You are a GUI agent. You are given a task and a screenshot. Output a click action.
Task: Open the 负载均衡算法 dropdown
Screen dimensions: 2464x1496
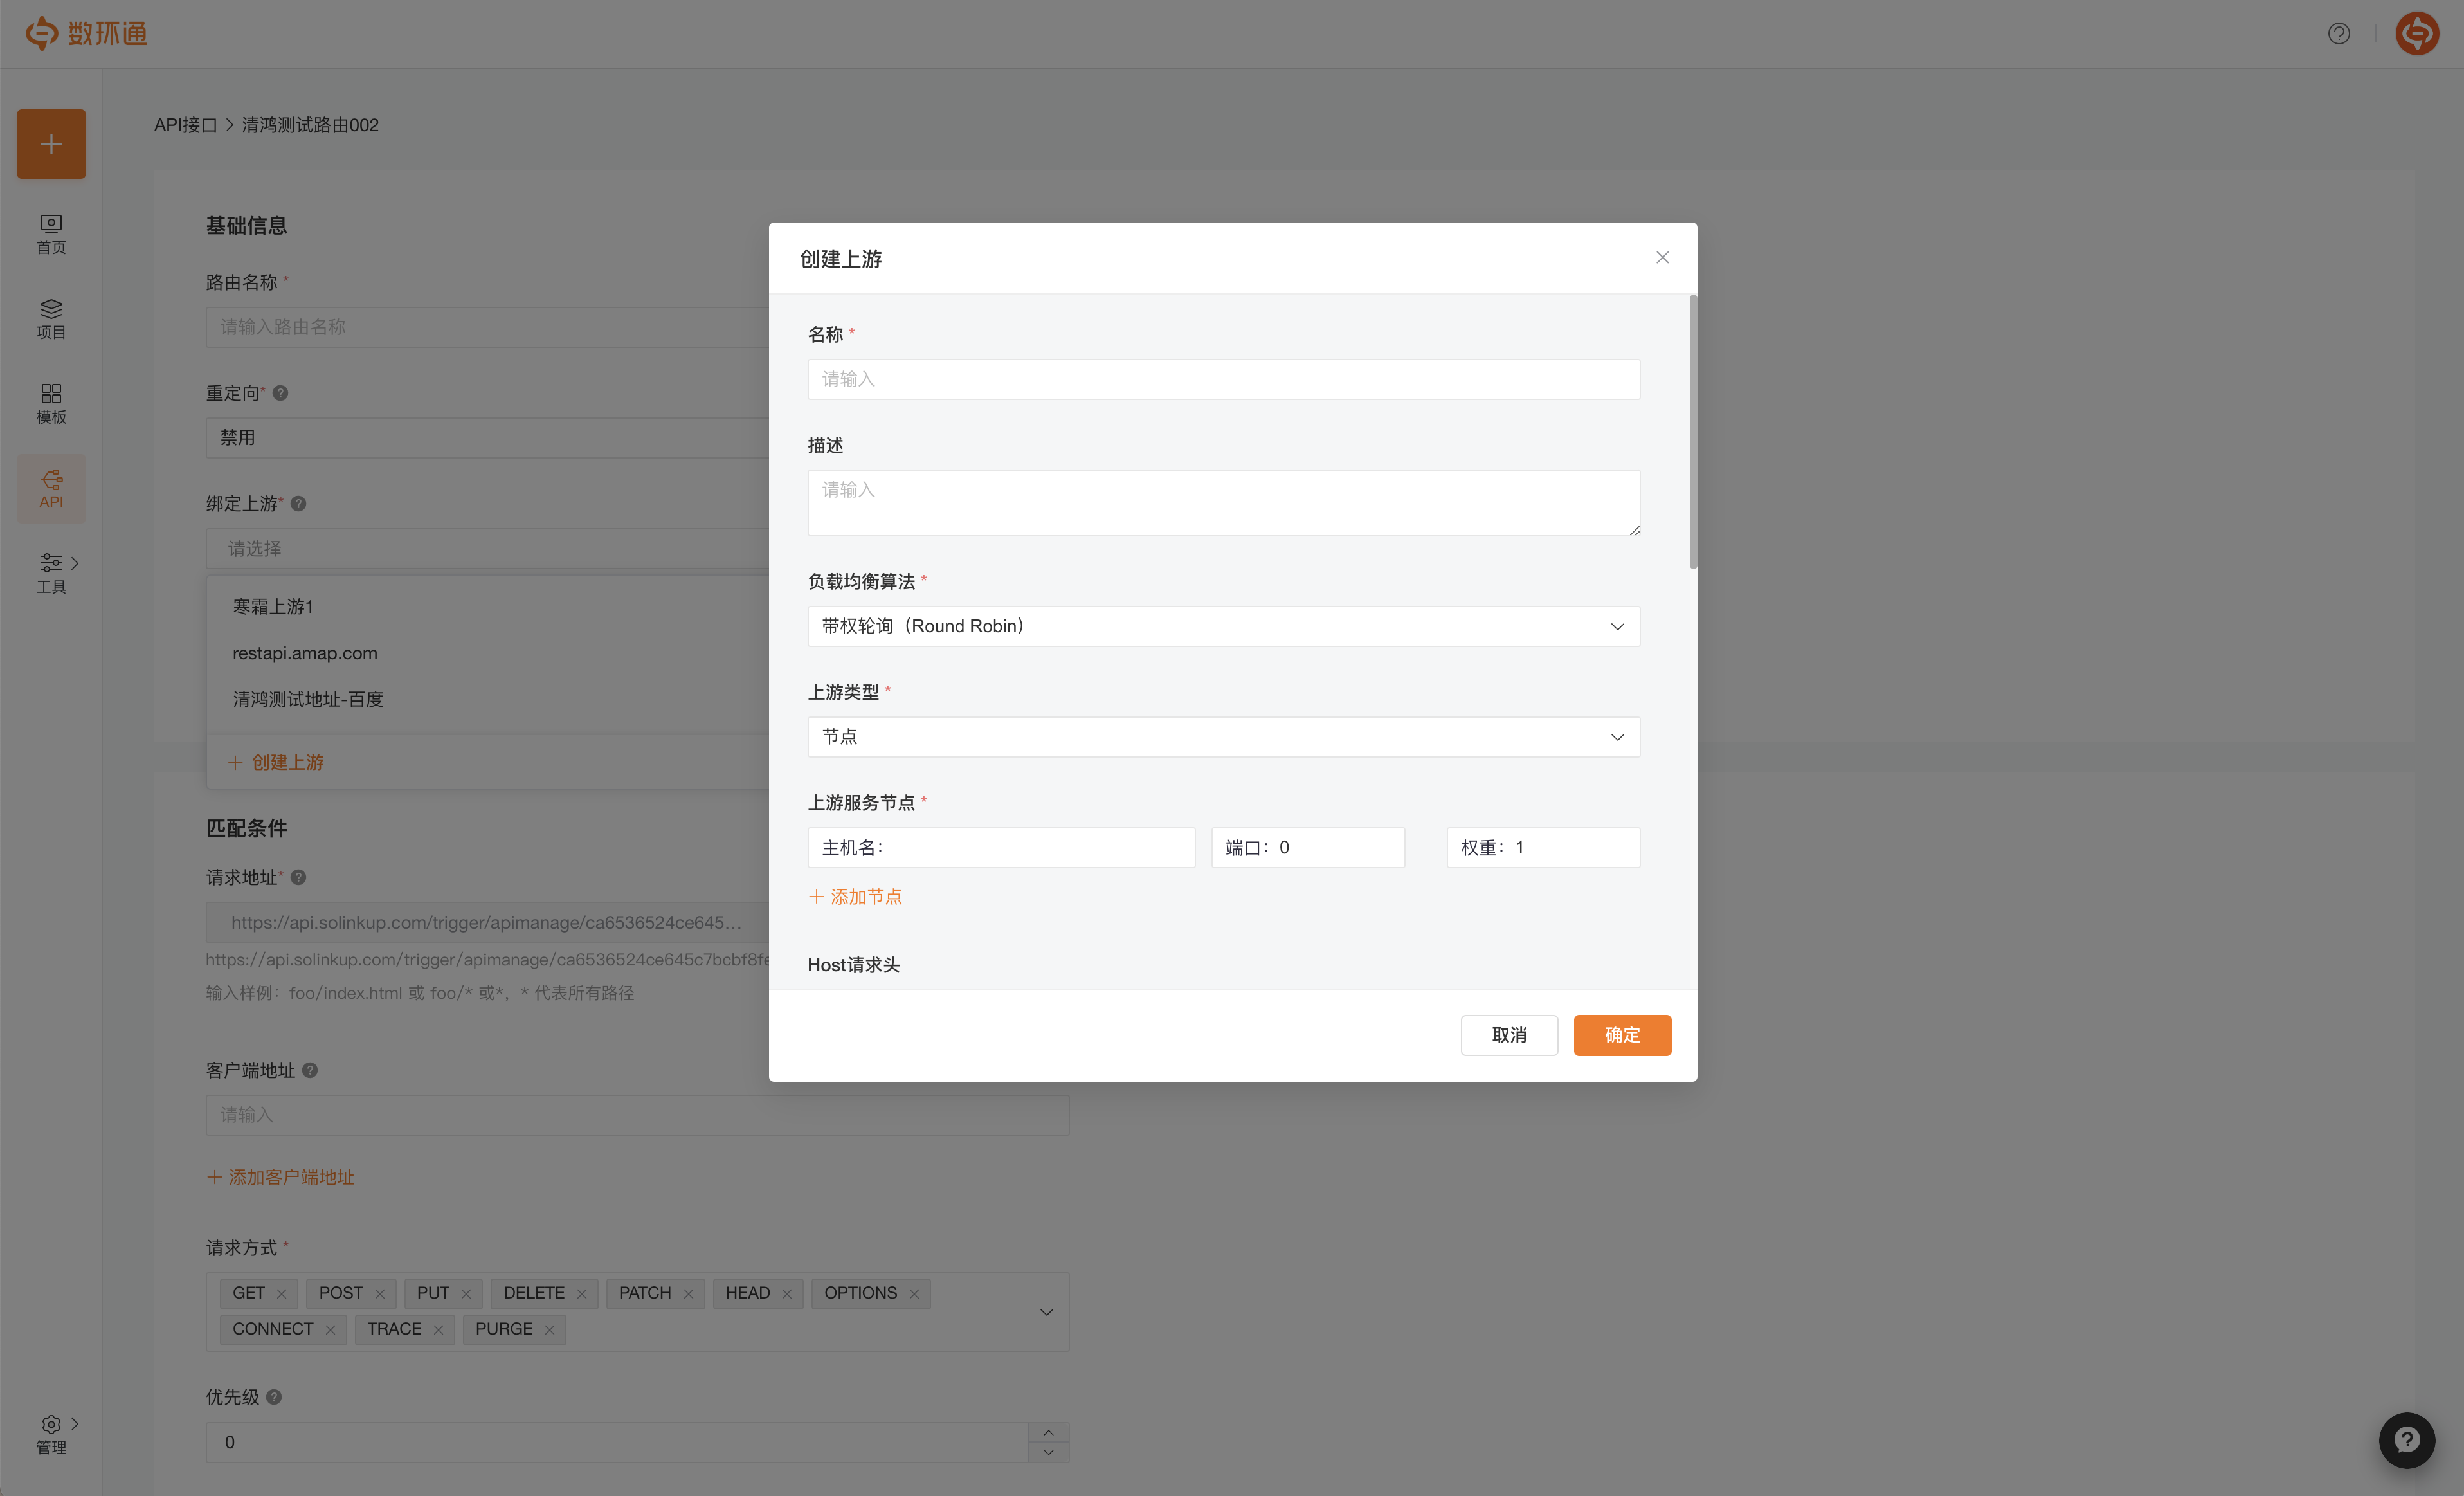[x=1223, y=626]
